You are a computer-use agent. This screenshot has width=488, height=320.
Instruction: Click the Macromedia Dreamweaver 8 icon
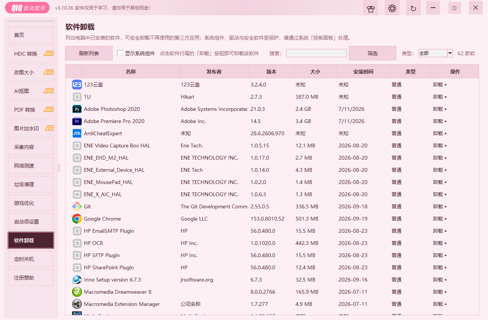click(77, 292)
